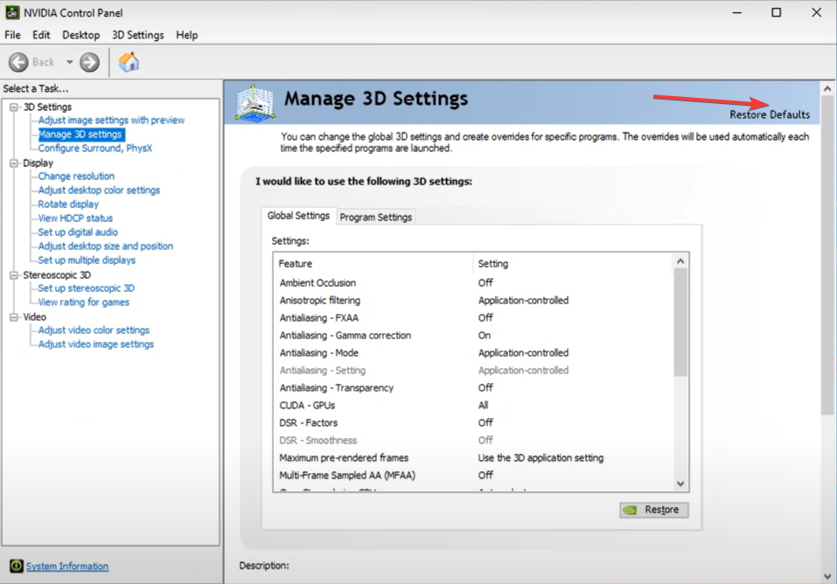This screenshot has height=584, width=837.
Task: Select the Ambient Occlusion feature row
Action: click(x=474, y=283)
